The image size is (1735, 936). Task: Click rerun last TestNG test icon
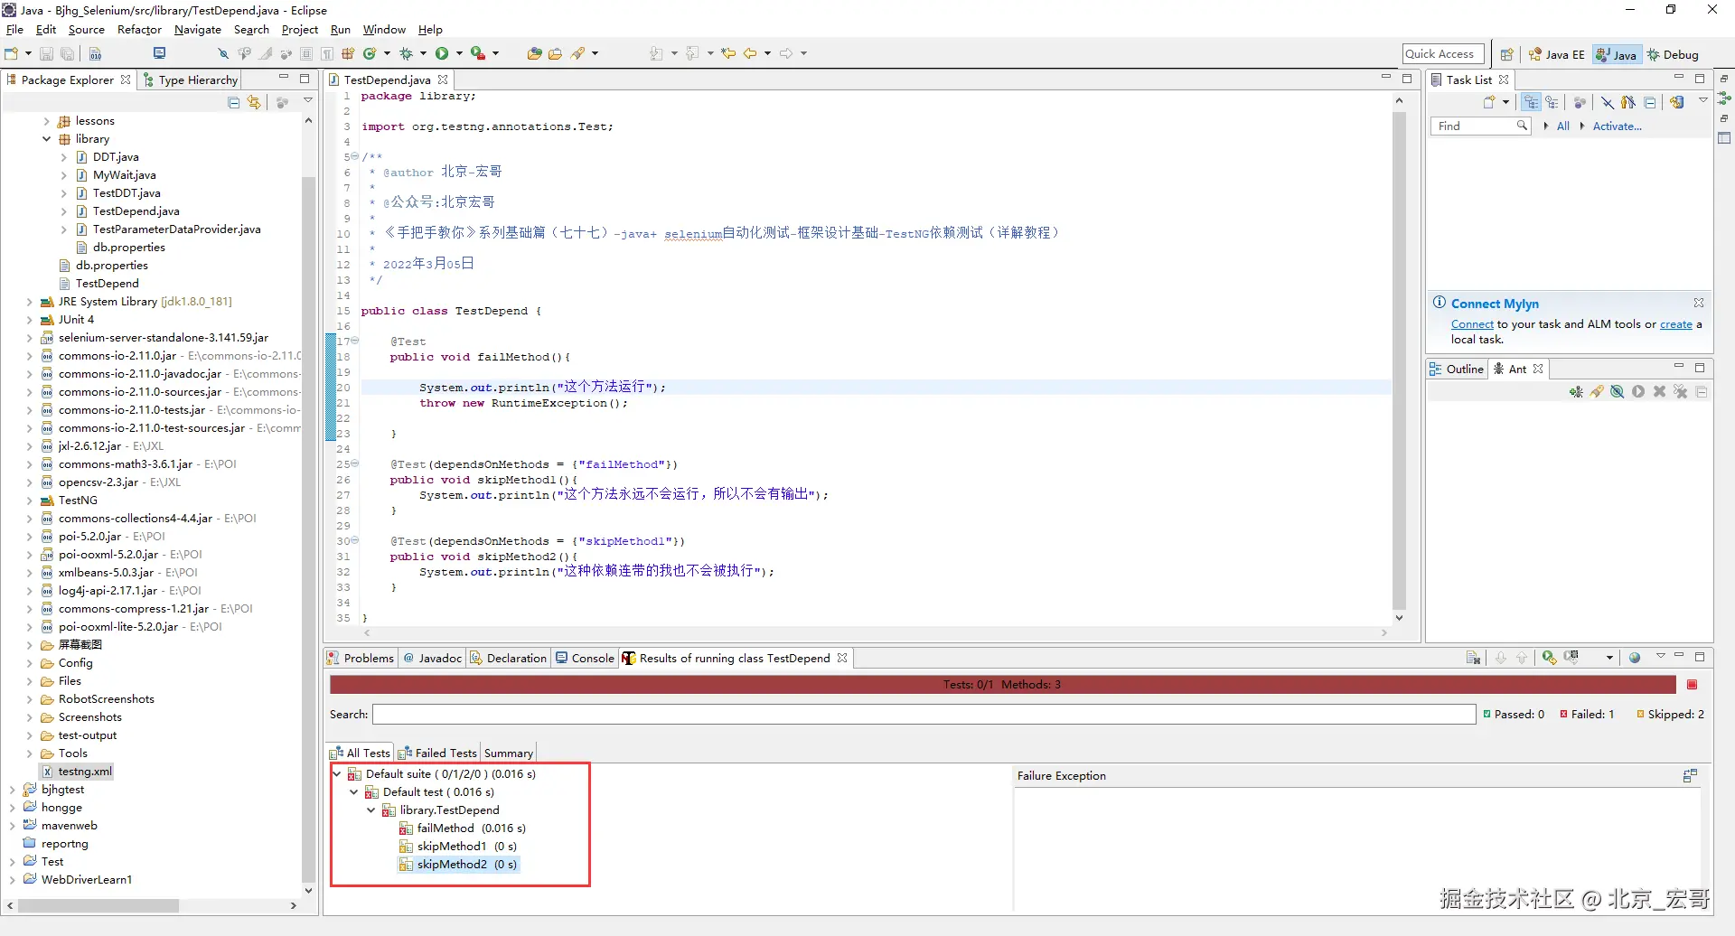[x=1550, y=658]
